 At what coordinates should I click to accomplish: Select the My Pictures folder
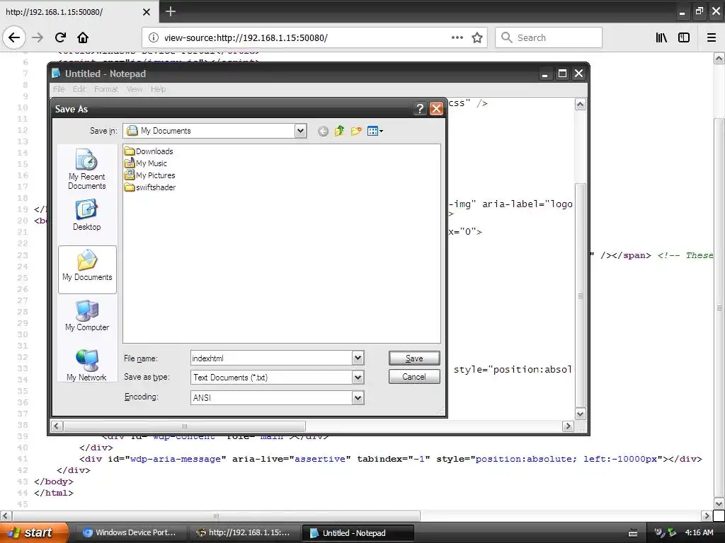point(150,175)
